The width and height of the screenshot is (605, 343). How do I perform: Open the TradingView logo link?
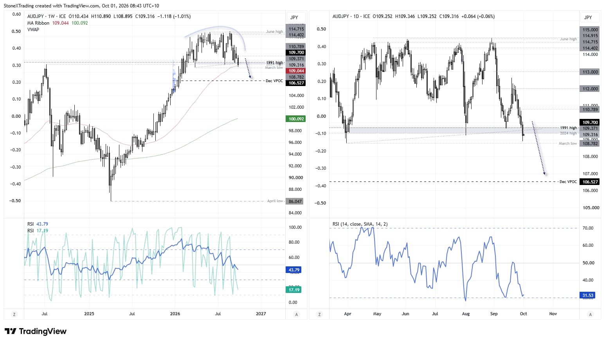point(36,331)
